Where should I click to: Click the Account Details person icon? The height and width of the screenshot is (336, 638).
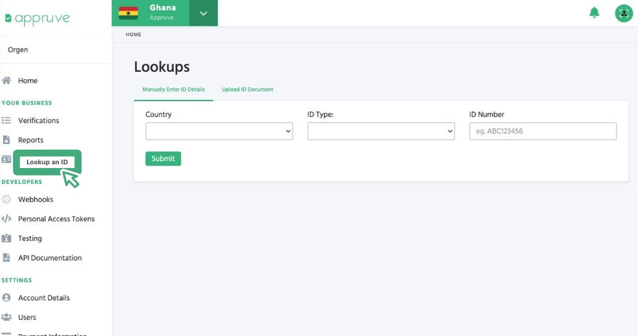click(6, 298)
